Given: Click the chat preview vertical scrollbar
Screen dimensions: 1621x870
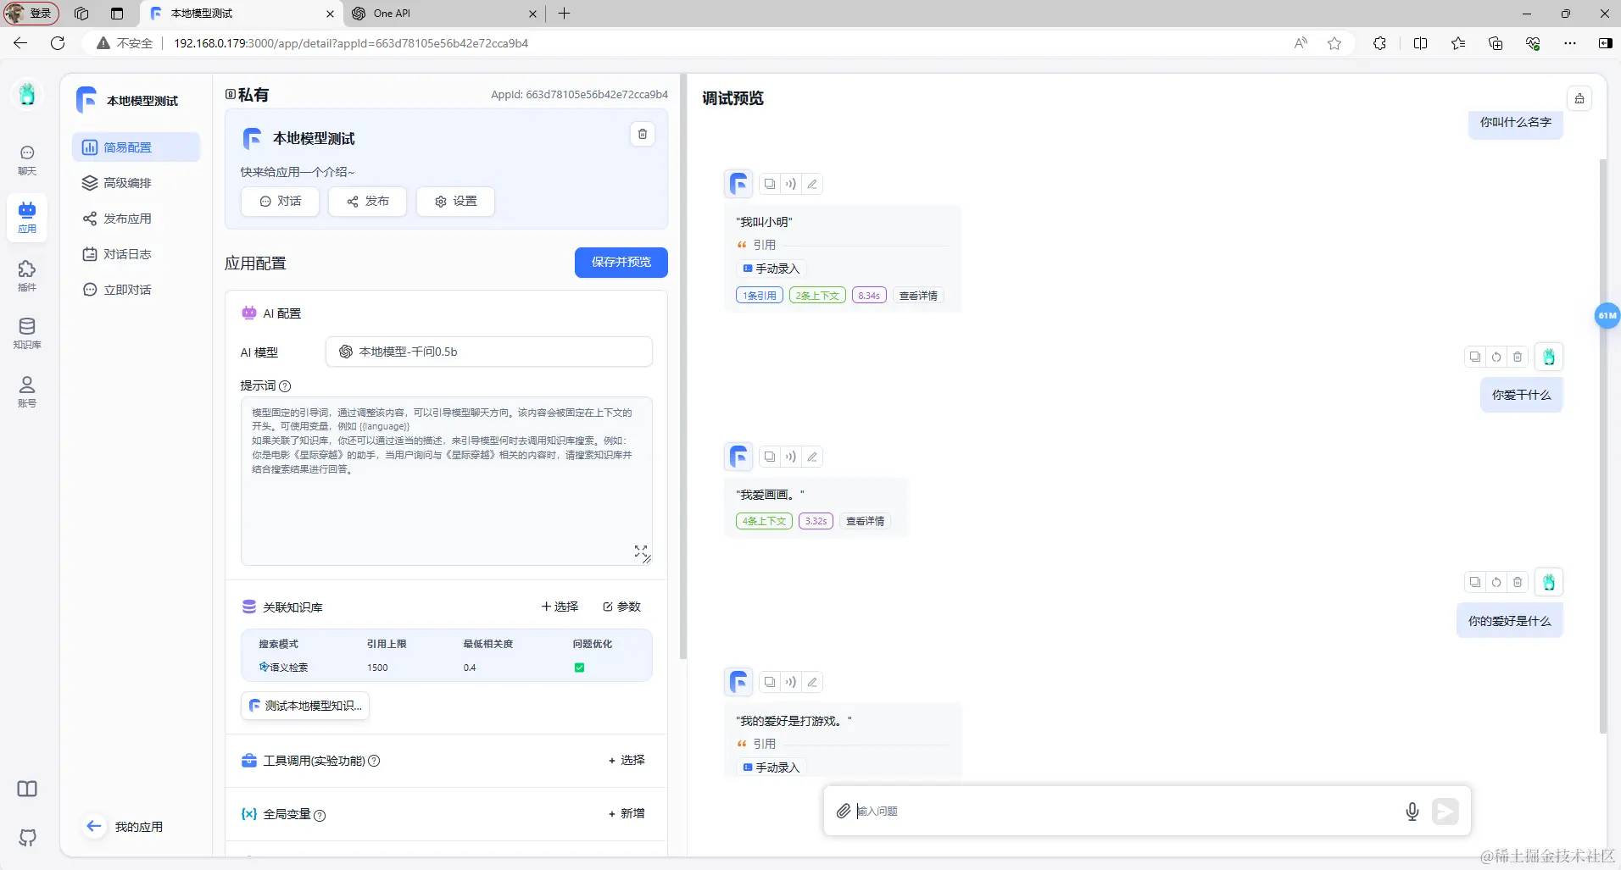Looking at the screenshot, I should [x=1602, y=445].
